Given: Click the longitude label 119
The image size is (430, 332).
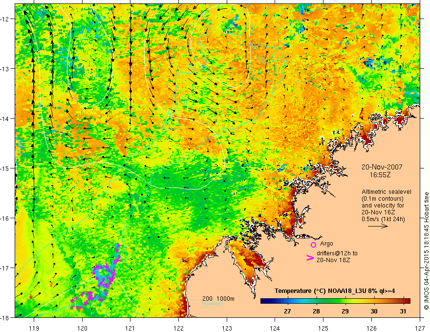Looking at the screenshot, I should click(x=34, y=328).
